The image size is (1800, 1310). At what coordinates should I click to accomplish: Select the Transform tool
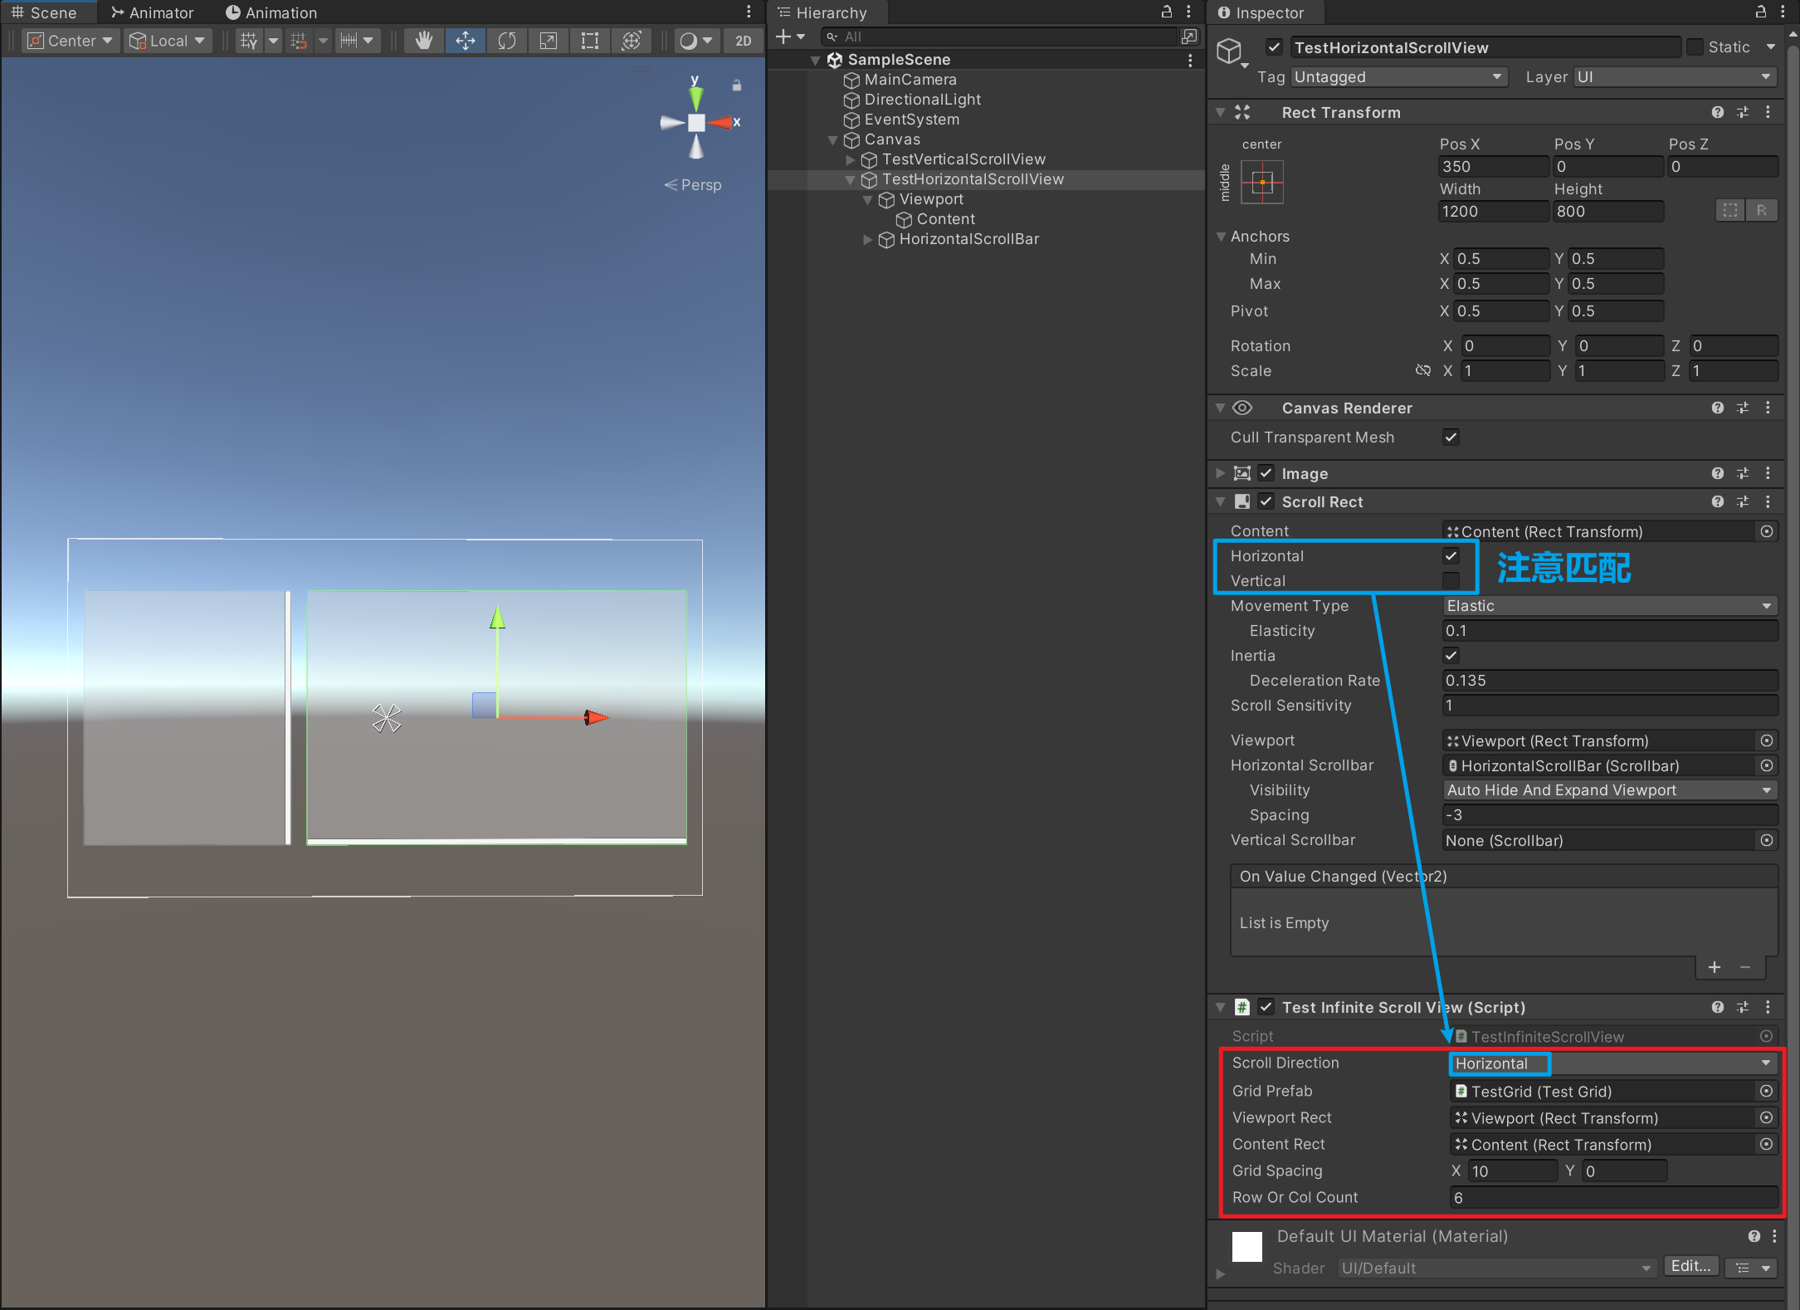632,41
